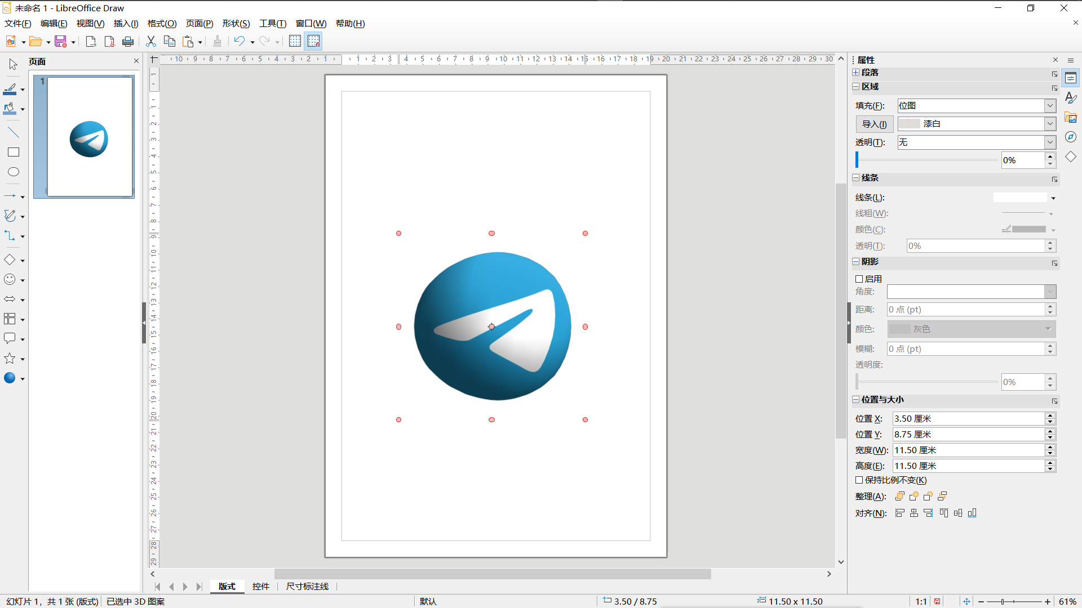The width and height of the screenshot is (1082, 608).
Task: Select the basic shapes diamond tool
Action: 10,260
